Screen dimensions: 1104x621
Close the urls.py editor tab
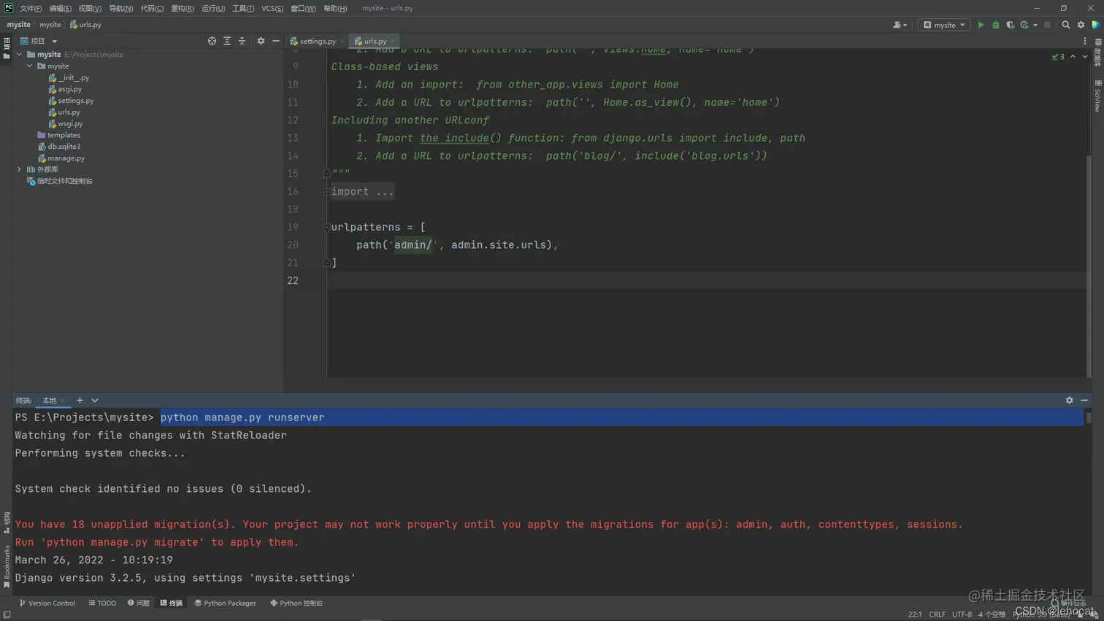pos(393,42)
